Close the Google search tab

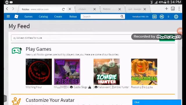[145, 9]
